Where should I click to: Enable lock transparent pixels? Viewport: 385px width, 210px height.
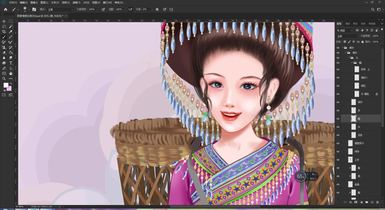(345, 42)
